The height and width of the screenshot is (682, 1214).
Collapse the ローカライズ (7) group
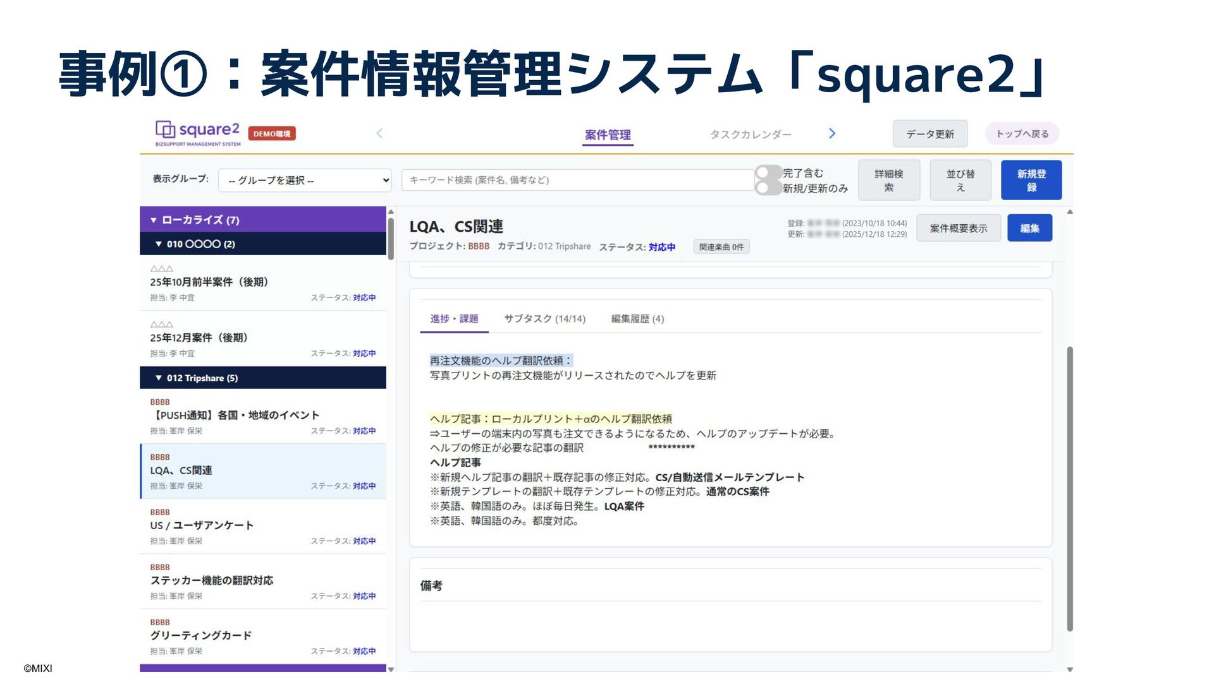click(x=154, y=220)
